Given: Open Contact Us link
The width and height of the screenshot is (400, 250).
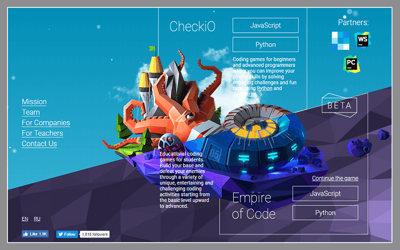Looking at the screenshot, I should 39,144.
